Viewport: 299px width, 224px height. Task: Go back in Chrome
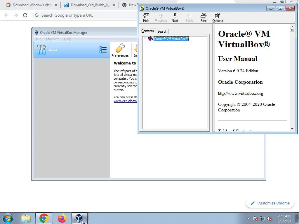click(6, 15)
